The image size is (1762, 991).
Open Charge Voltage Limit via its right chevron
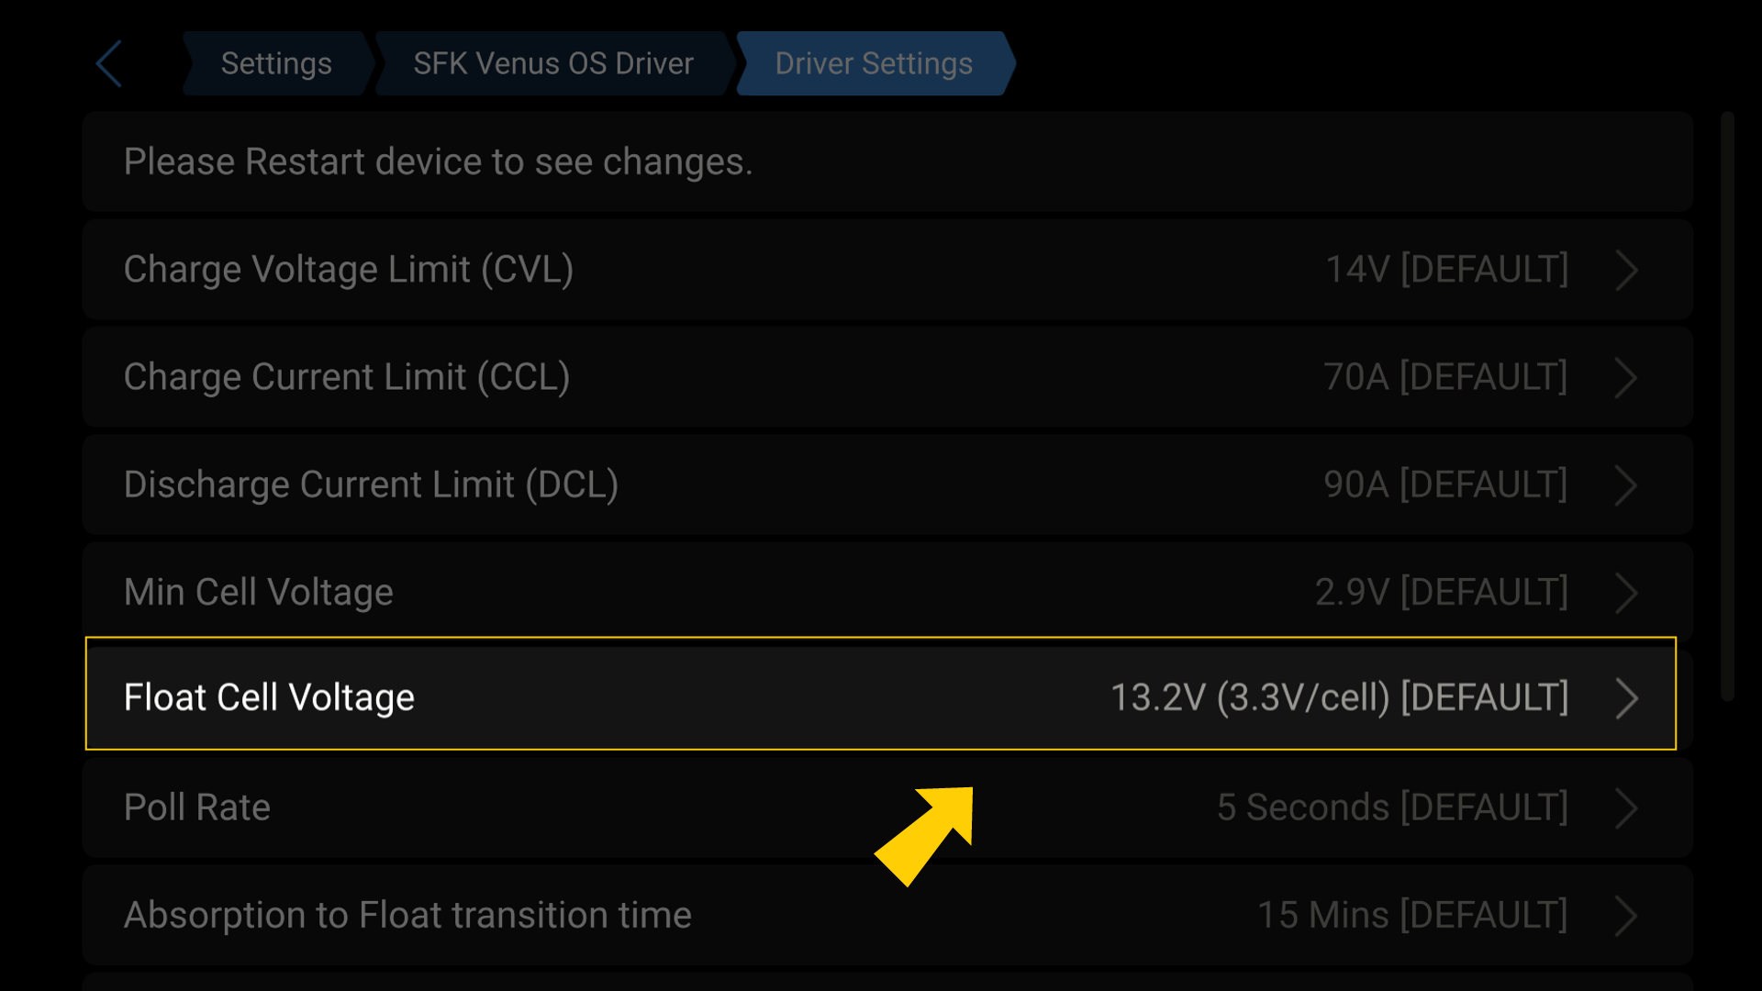click(x=1627, y=269)
